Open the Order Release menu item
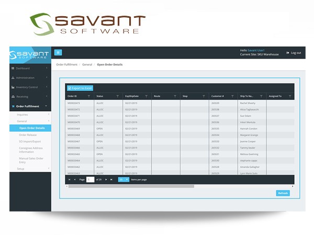This screenshot has height=235, width=314. point(28,135)
